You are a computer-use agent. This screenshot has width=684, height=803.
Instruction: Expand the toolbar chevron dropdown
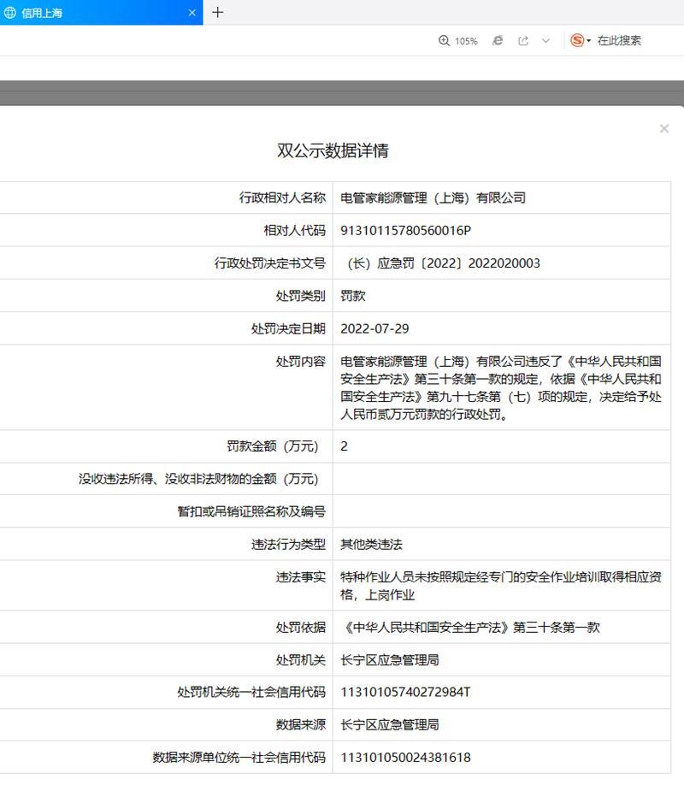545,40
